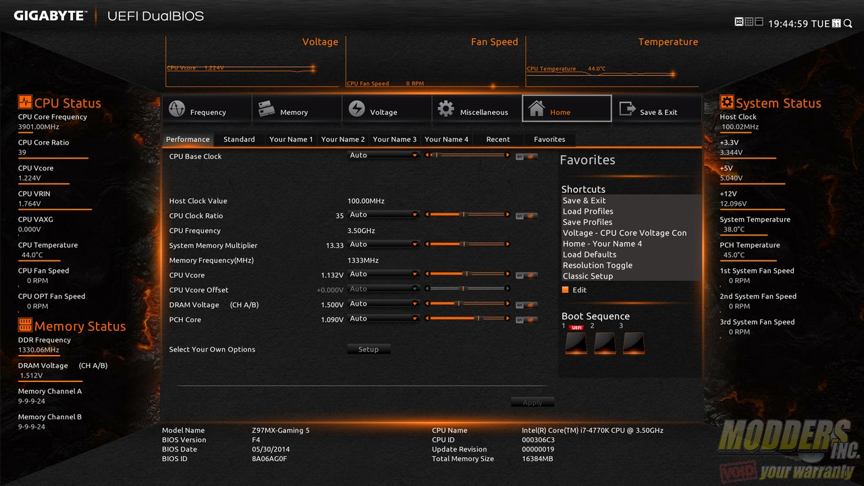Click the grid view icon in top bar
This screenshot has height=486, width=864.
coord(749,22)
